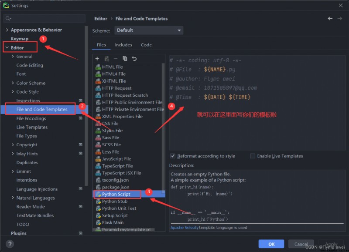Click the back navigation arrow
This screenshot has width=349, height=252.
(x=330, y=18)
